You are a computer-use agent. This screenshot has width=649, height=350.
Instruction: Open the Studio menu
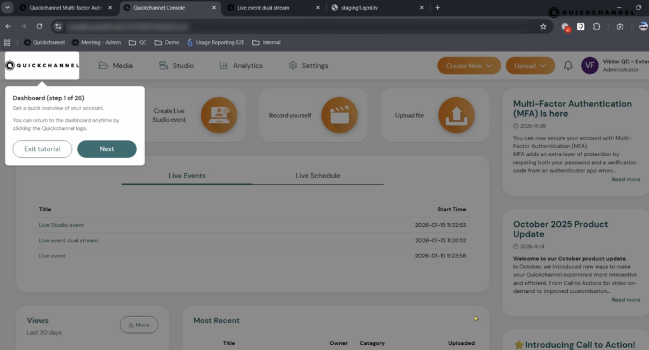point(176,66)
